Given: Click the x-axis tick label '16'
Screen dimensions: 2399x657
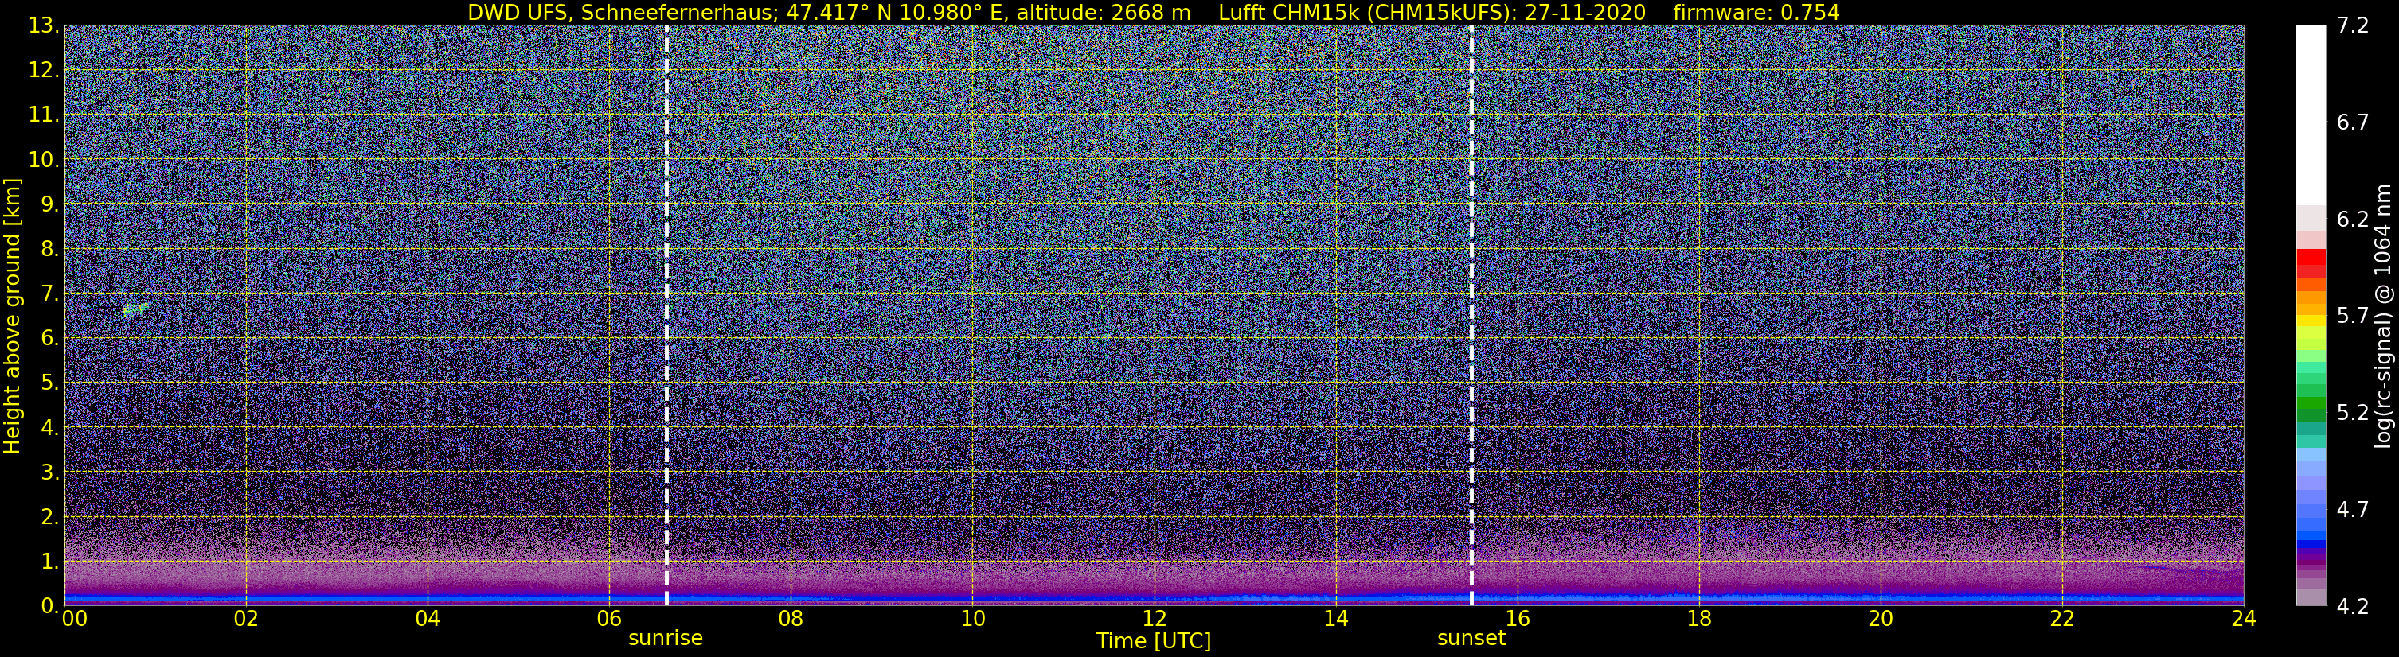Looking at the screenshot, I should pos(1517,619).
